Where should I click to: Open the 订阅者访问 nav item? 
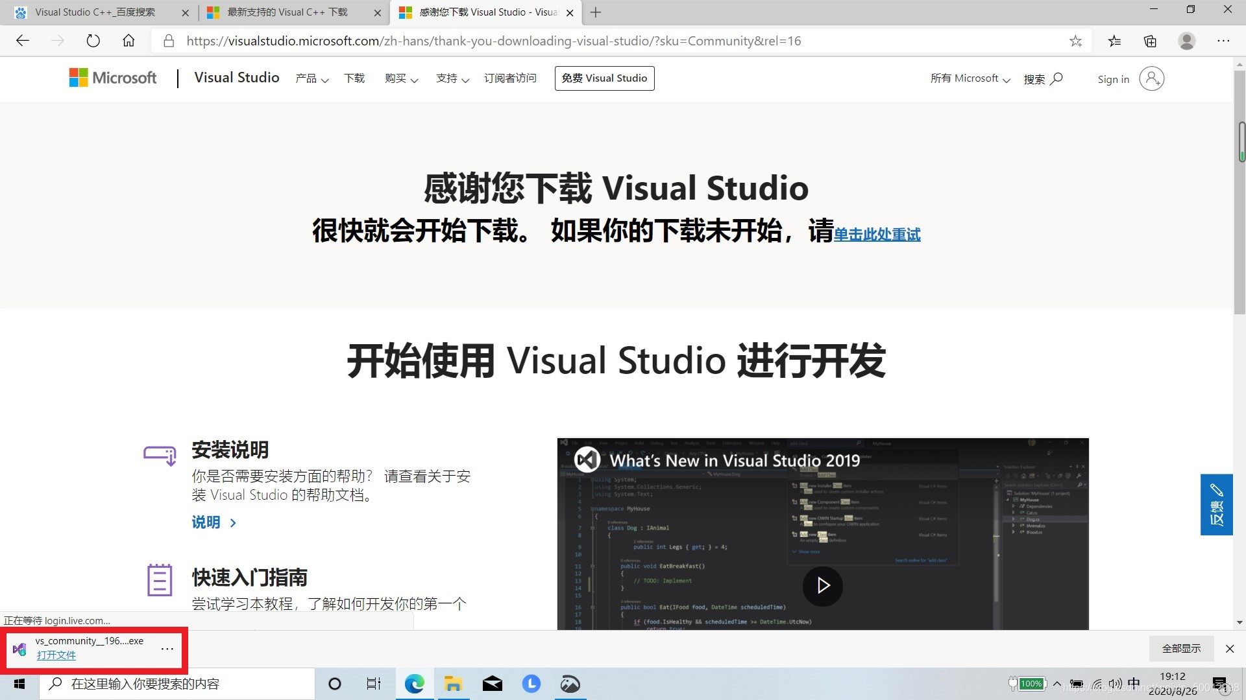point(510,78)
